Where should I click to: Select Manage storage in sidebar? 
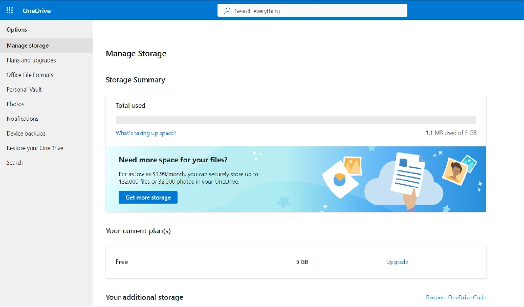(x=46, y=46)
